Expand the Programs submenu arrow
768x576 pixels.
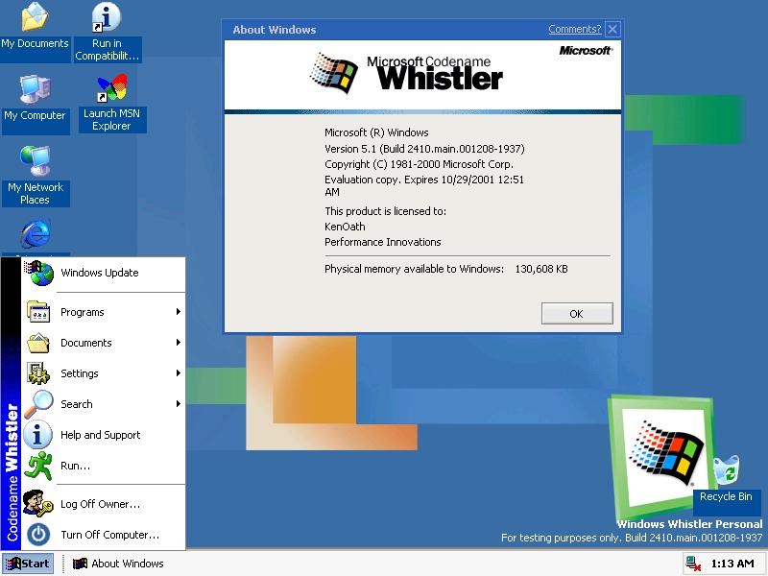[179, 311]
